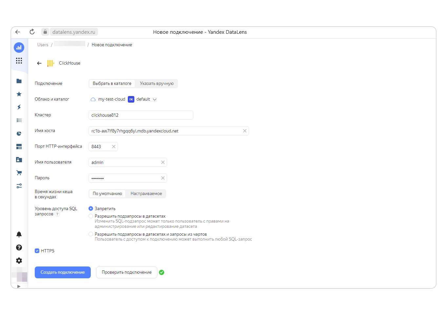The image size is (447, 315).
Task: Click the yellow ClickHouse logo icon
Action: click(51, 63)
